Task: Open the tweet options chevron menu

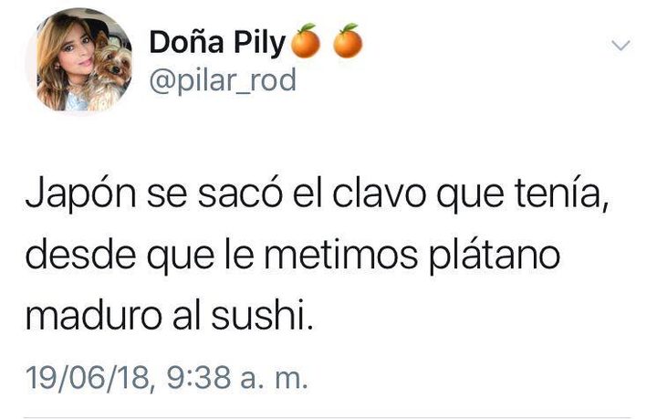Action: coord(620,45)
